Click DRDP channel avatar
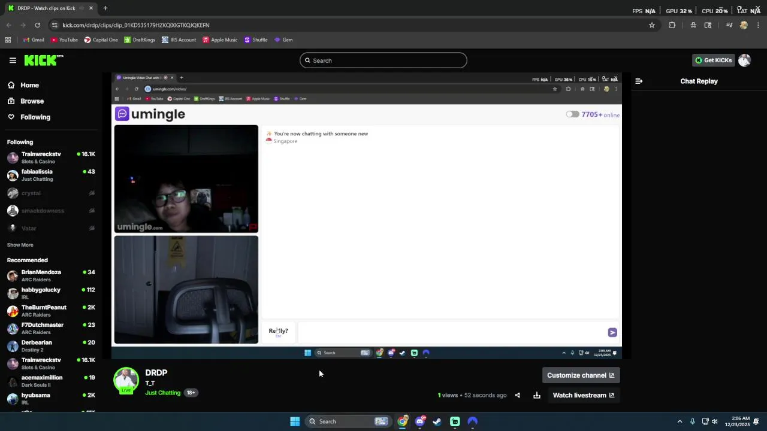 (126, 380)
